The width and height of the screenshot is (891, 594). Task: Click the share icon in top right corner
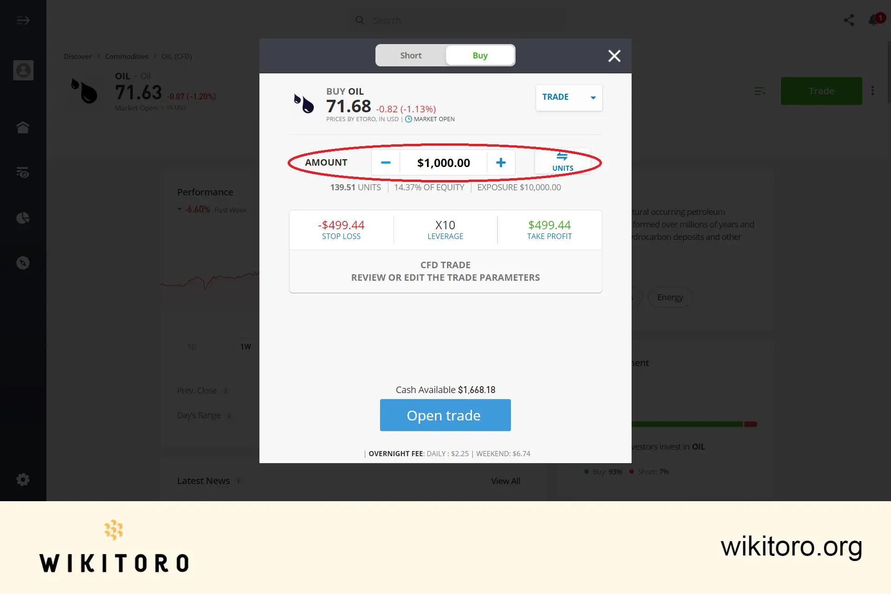849,20
